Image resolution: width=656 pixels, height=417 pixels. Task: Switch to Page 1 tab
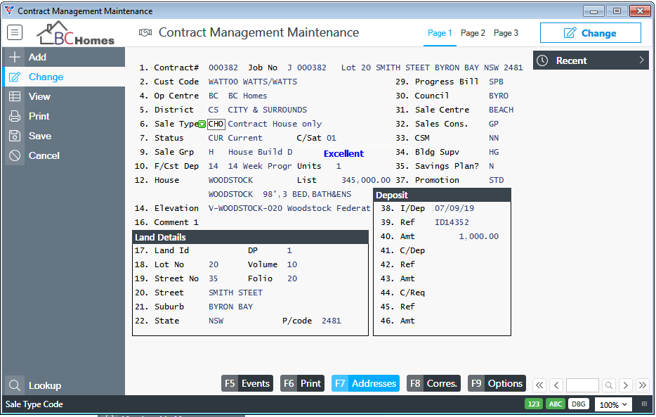(440, 32)
